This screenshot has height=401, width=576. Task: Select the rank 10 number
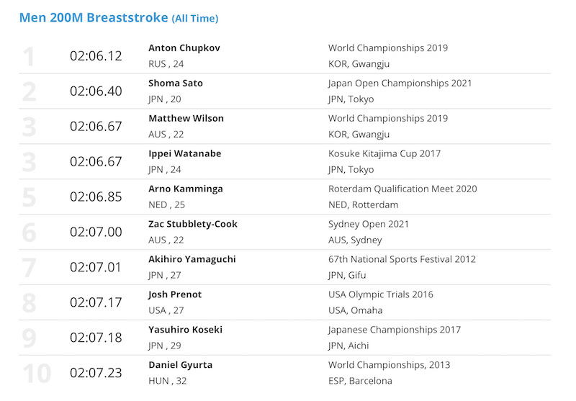coord(37,374)
